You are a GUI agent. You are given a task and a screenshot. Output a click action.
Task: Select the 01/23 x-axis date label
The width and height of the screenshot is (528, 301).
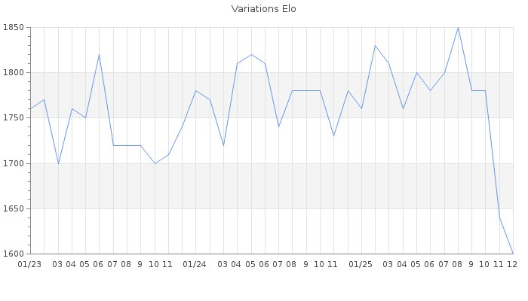29,264
